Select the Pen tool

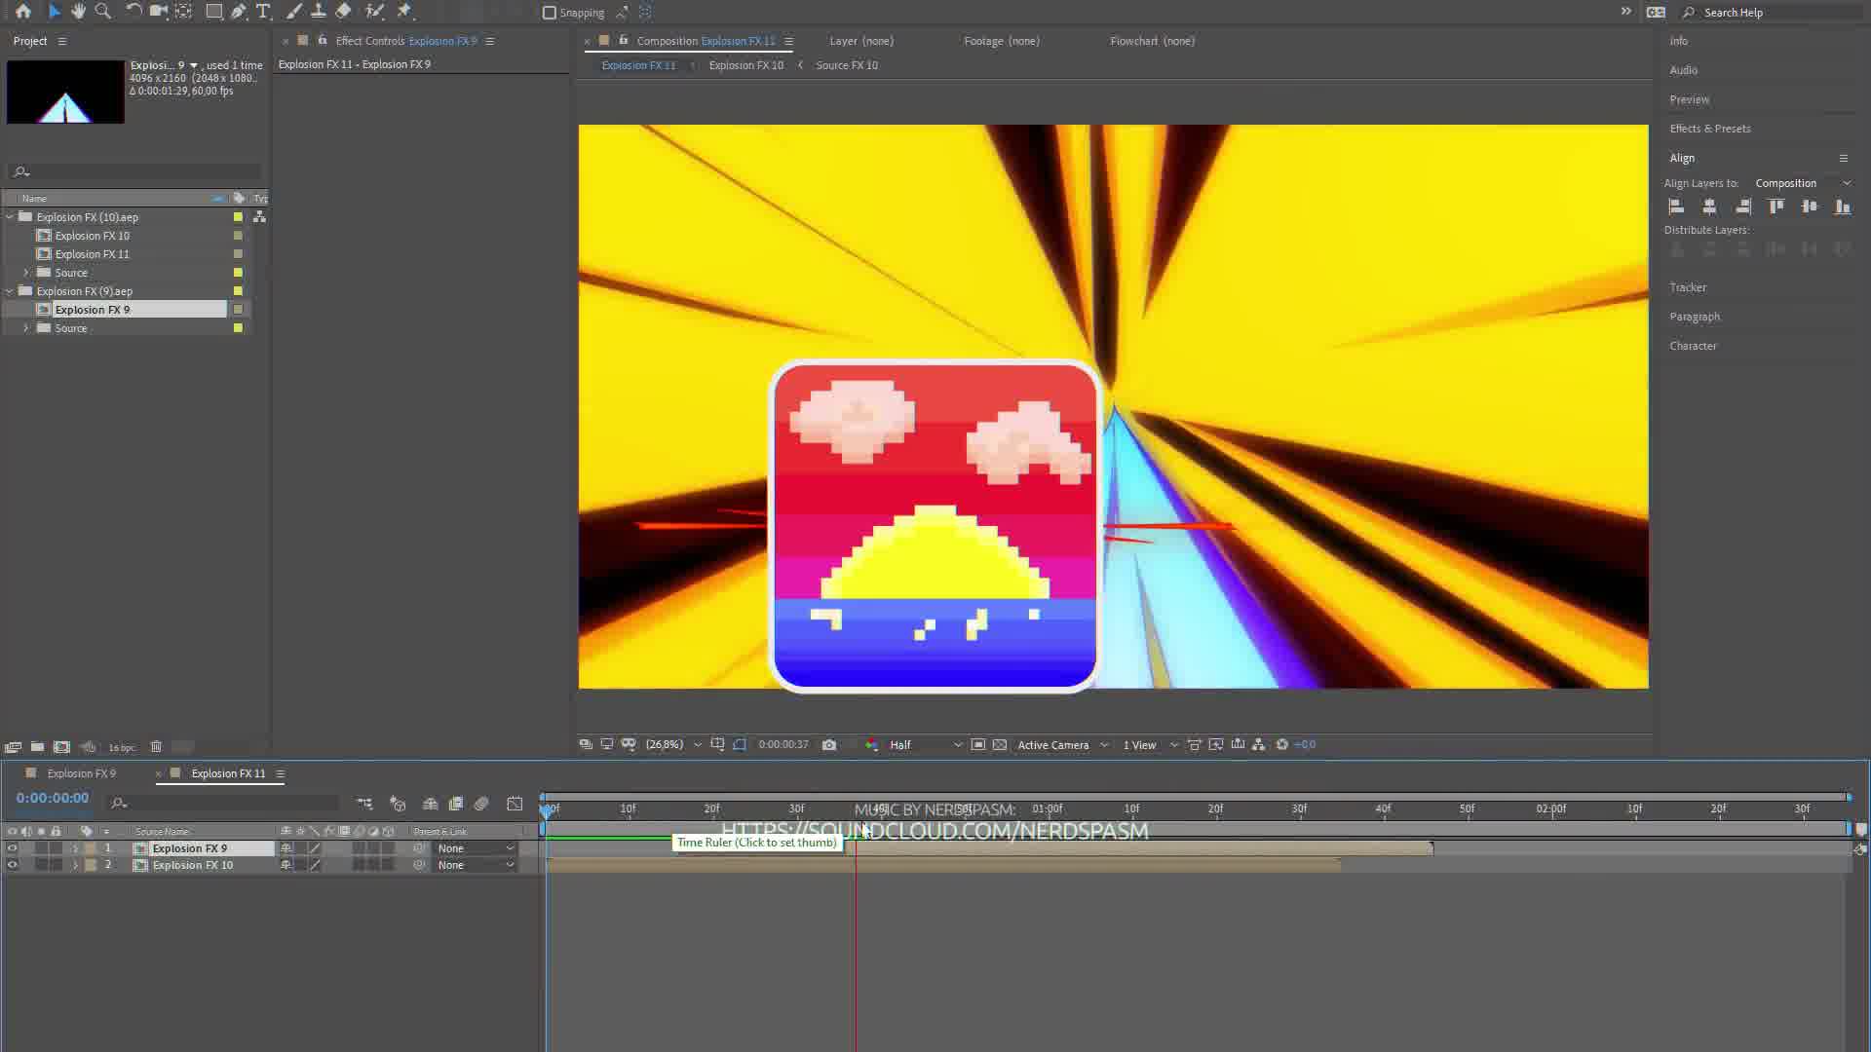(239, 12)
